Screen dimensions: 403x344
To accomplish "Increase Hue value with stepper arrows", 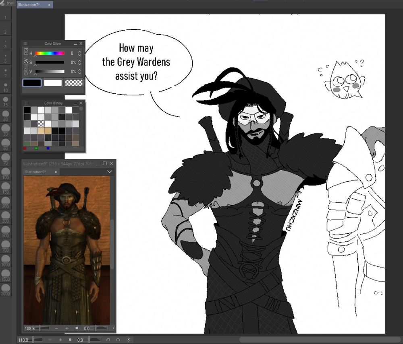I will click(x=80, y=51).
